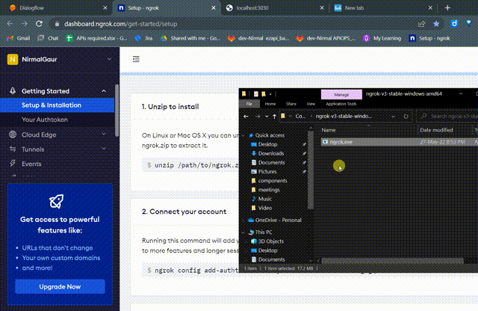The height and width of the screenshot is (311, 478).
Task: Open the Jira bookmark
Action: click(x=144, y=38)
